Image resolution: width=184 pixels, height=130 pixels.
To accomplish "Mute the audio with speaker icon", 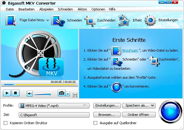I will pos(30,93).
